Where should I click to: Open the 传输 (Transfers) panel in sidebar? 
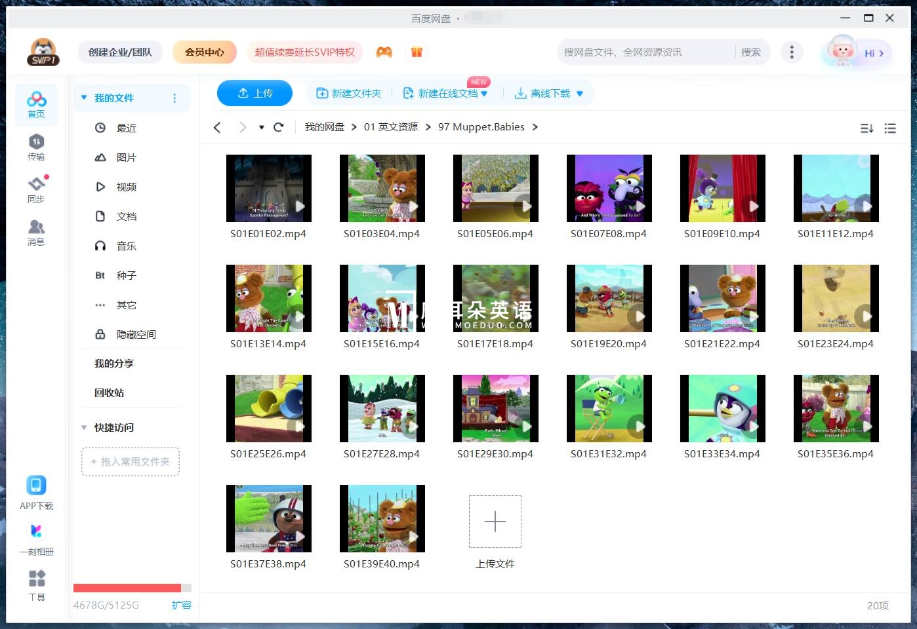point(36,147)
